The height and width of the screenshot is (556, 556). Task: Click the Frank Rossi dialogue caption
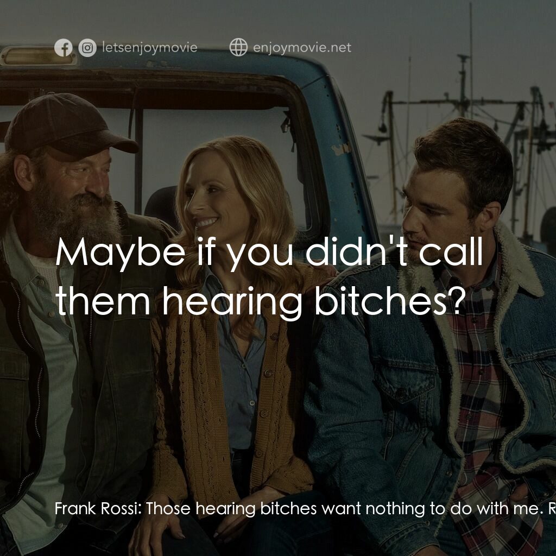coord(305,508)
